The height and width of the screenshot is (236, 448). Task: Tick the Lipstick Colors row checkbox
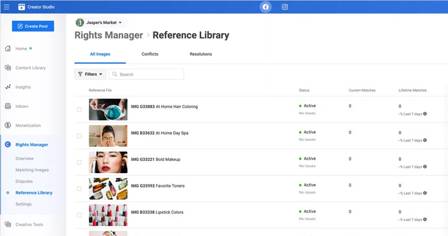(x=79, y=215)
